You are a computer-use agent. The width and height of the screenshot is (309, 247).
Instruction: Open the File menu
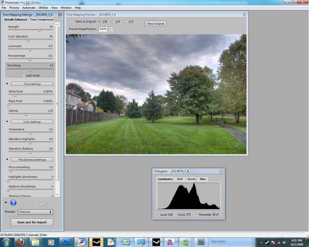(x=4, y=7)
